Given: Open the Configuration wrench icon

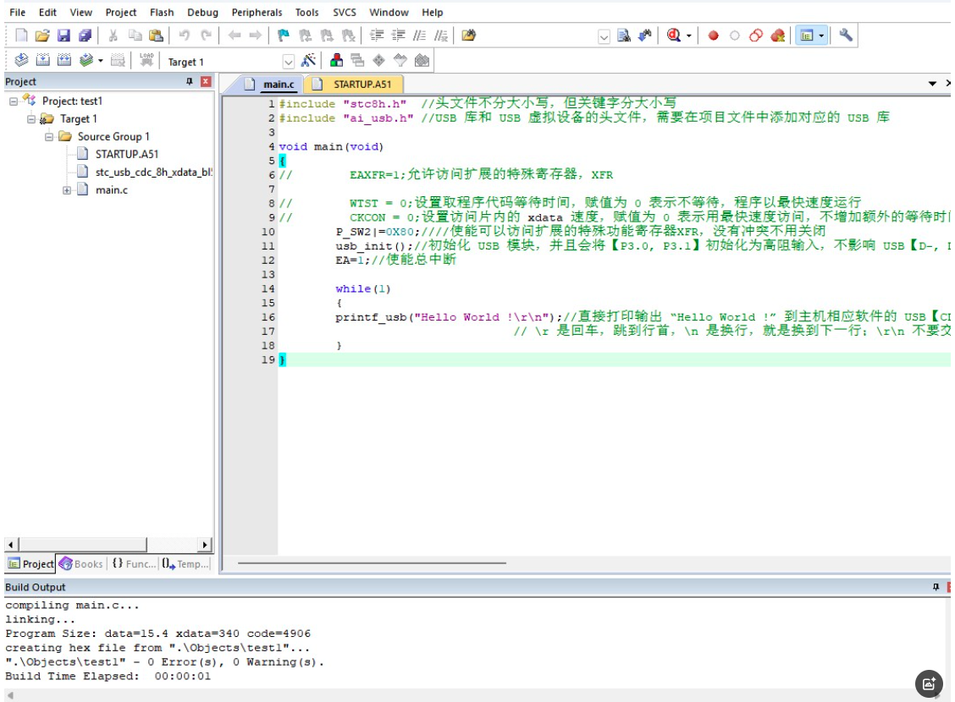Looking at the screenshot, I should [x=846, y=36].
